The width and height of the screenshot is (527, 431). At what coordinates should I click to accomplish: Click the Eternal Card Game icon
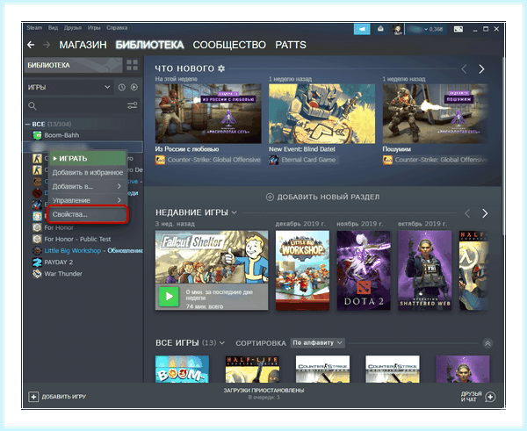(x=273, y=160)
